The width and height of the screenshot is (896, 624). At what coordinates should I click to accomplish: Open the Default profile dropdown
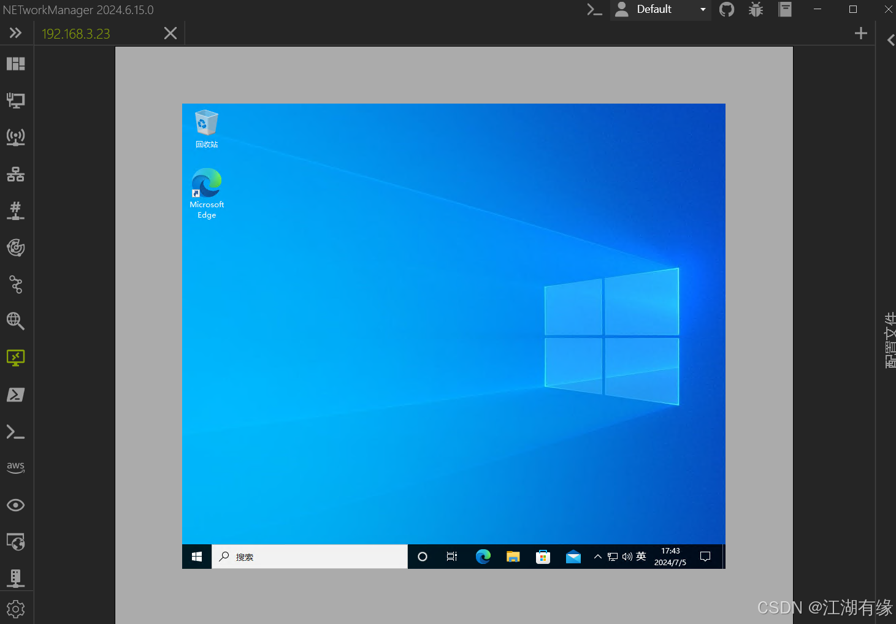[x=661, y=9]
